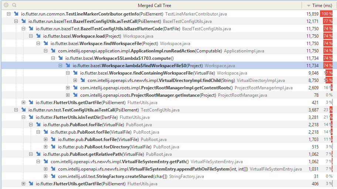Screen dimensions: 337x189
Task: Click call arrow icon beside StringFactory.createShared
Action: coord(53,176)
